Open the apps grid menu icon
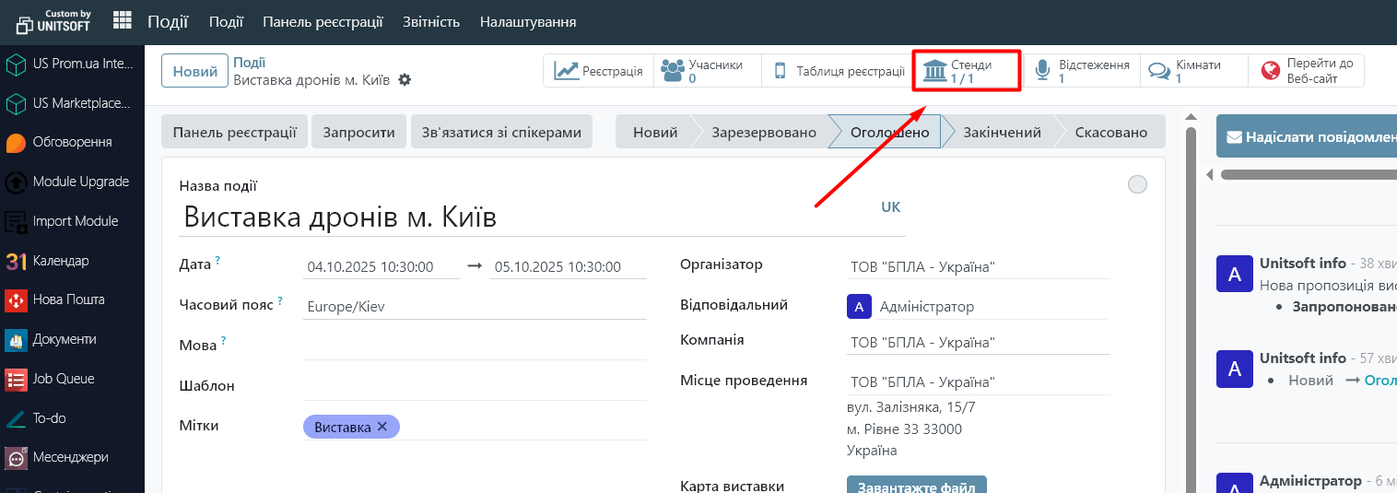 click(122, 20)
